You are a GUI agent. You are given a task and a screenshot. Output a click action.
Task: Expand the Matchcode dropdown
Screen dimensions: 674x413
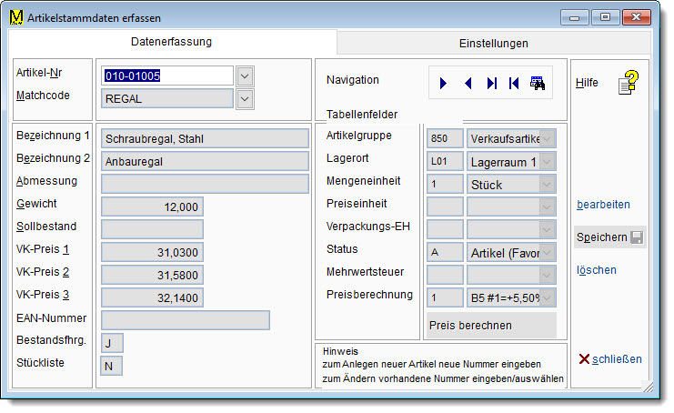pyautogui.click(x=245, y=98)
